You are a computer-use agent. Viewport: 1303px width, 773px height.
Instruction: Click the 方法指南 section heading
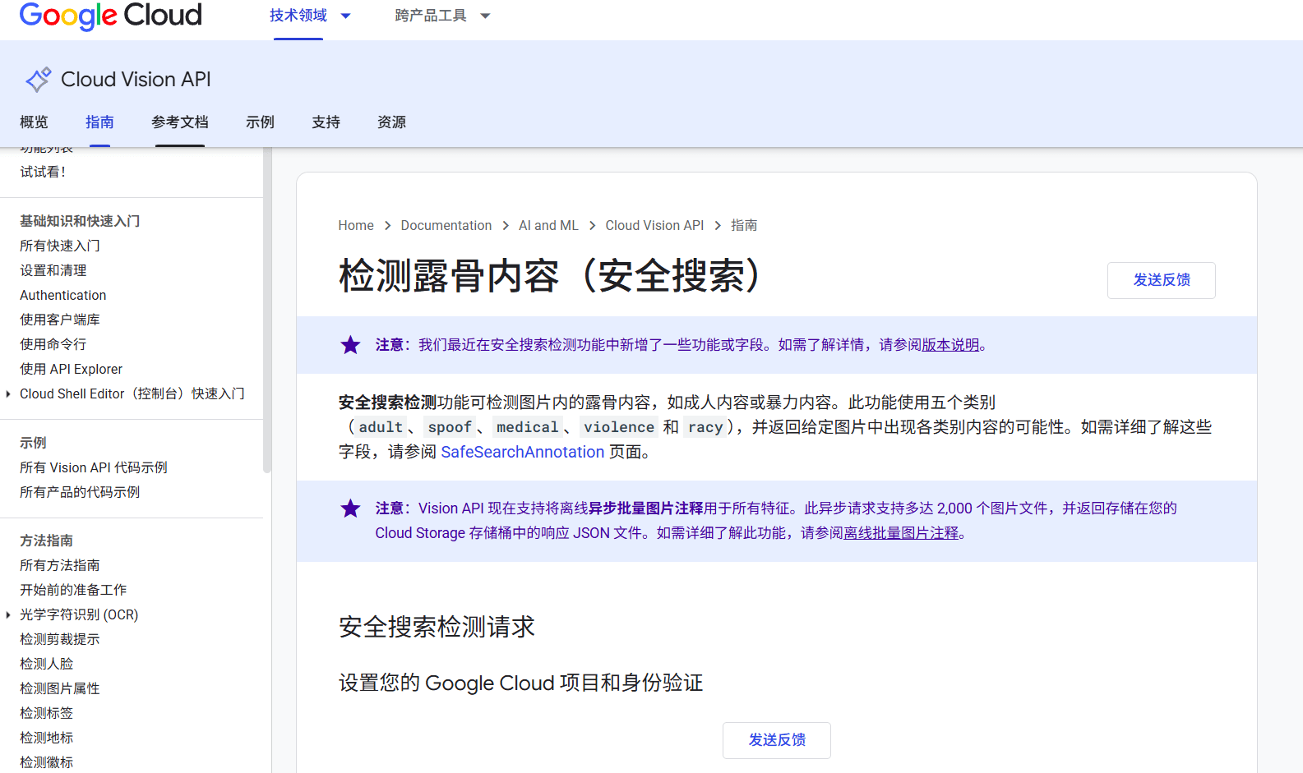pos(47,541)
